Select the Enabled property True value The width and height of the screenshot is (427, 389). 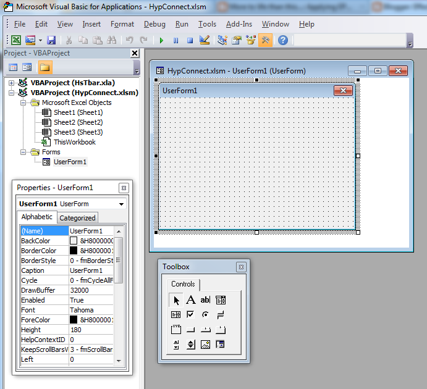point(91,300)
